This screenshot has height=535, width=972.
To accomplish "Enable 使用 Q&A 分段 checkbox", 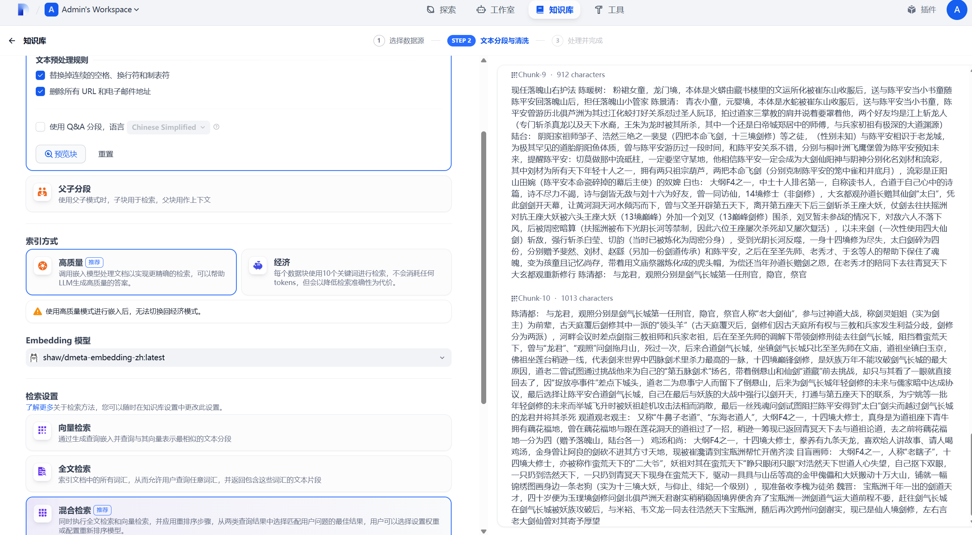I will pyautogui.click(x=40, y=127).
